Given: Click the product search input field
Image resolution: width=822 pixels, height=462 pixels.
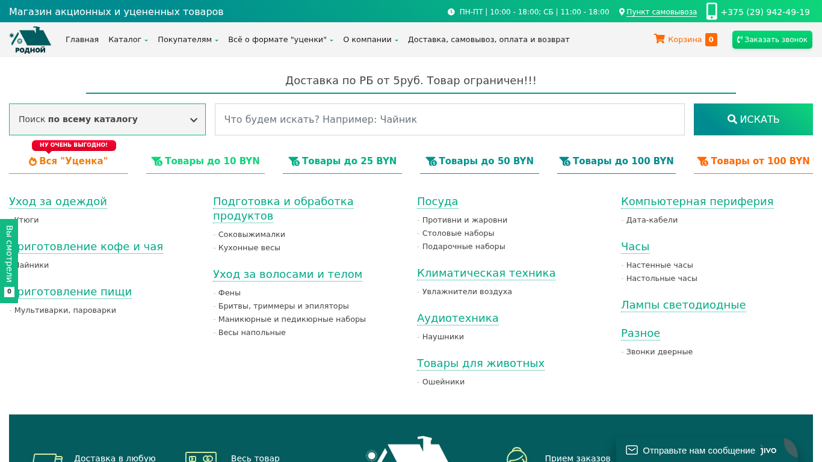Looking at the screenshot, I should point(450,119).
